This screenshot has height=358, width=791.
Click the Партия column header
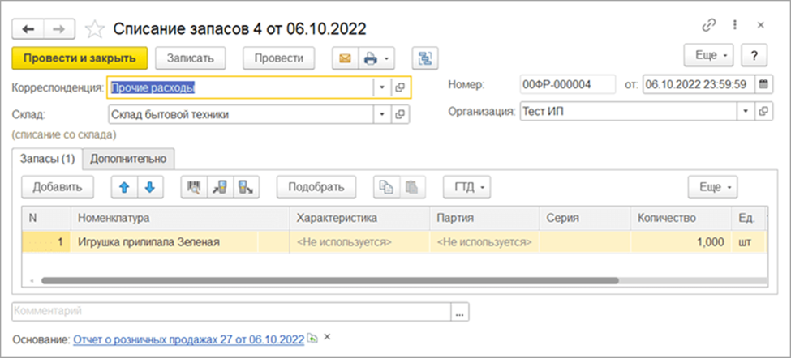[x=484, y=219]
